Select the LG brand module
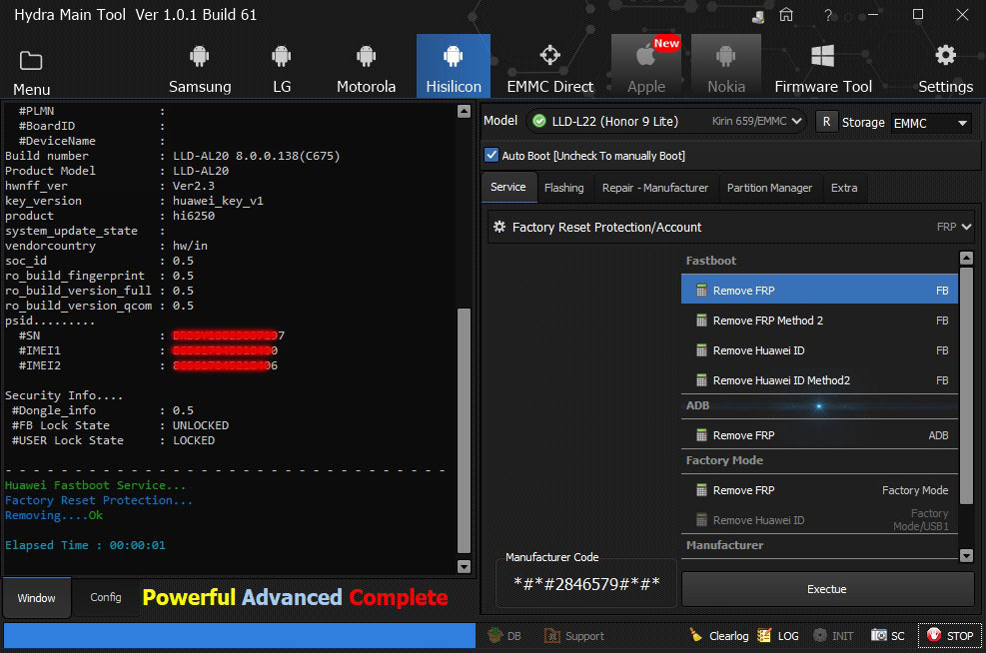Screen dimensions: 986x653 pyautogui.click(x=282, y=69)
